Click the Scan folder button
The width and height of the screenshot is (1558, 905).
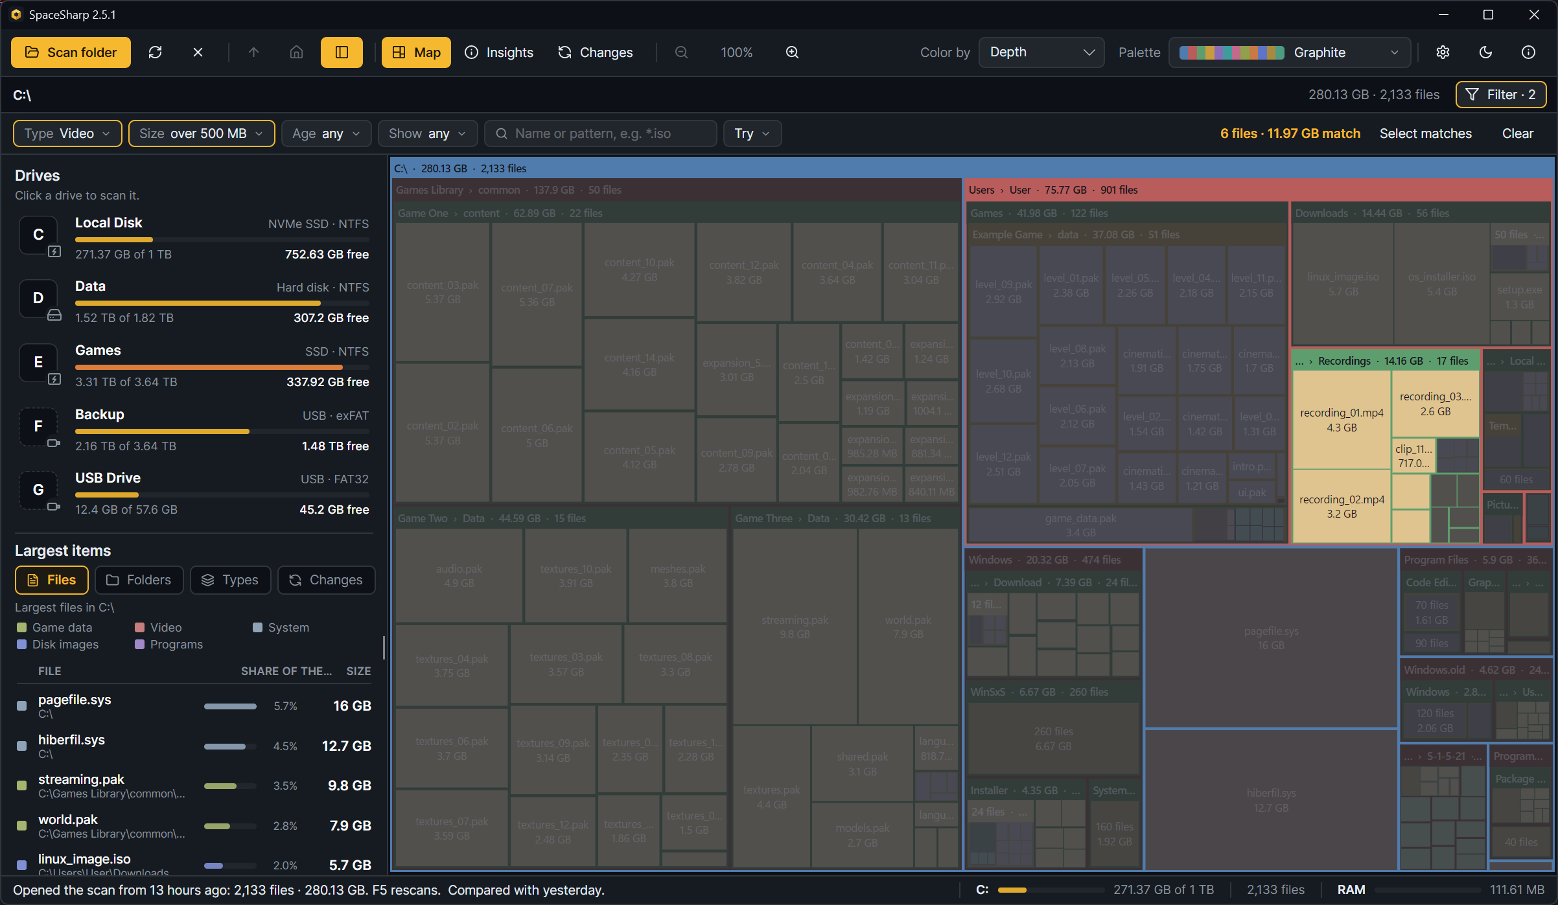pyautogui.click(x=71, y=52)
